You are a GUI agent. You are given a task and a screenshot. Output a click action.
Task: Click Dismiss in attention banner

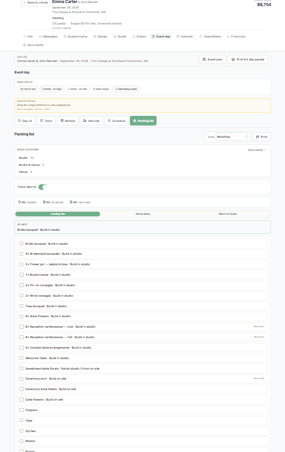[x=38, y=109]
